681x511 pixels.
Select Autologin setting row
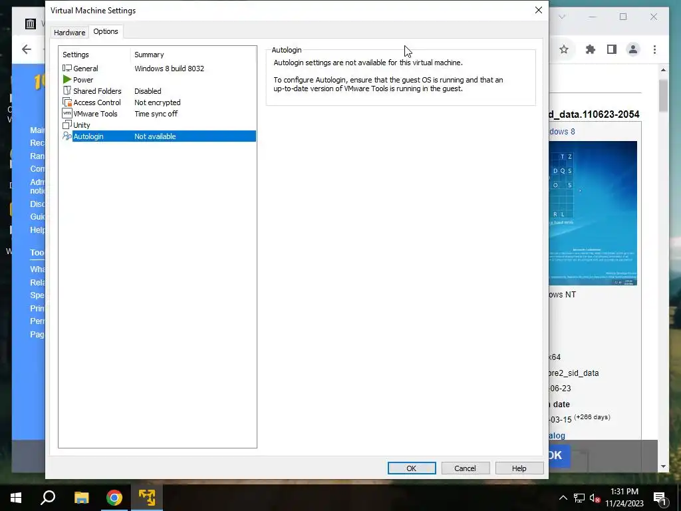pos(159,136)
